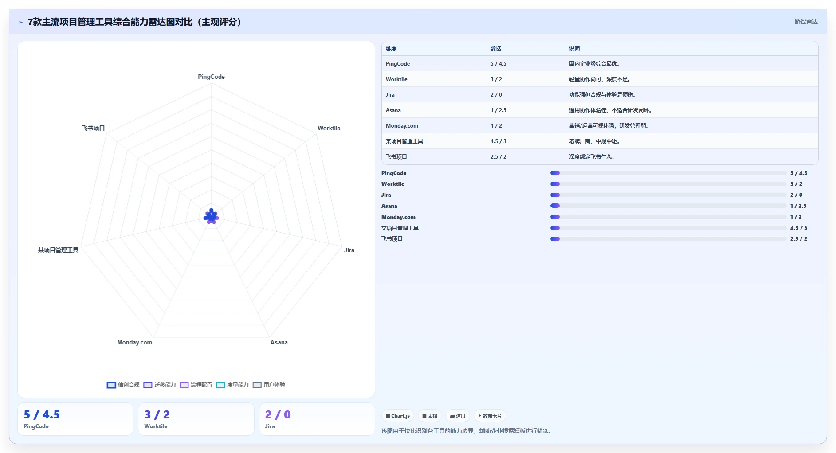Click the 表格 tag chip
The width and height of the screenshot is (836, 453).
click(430, 416)
